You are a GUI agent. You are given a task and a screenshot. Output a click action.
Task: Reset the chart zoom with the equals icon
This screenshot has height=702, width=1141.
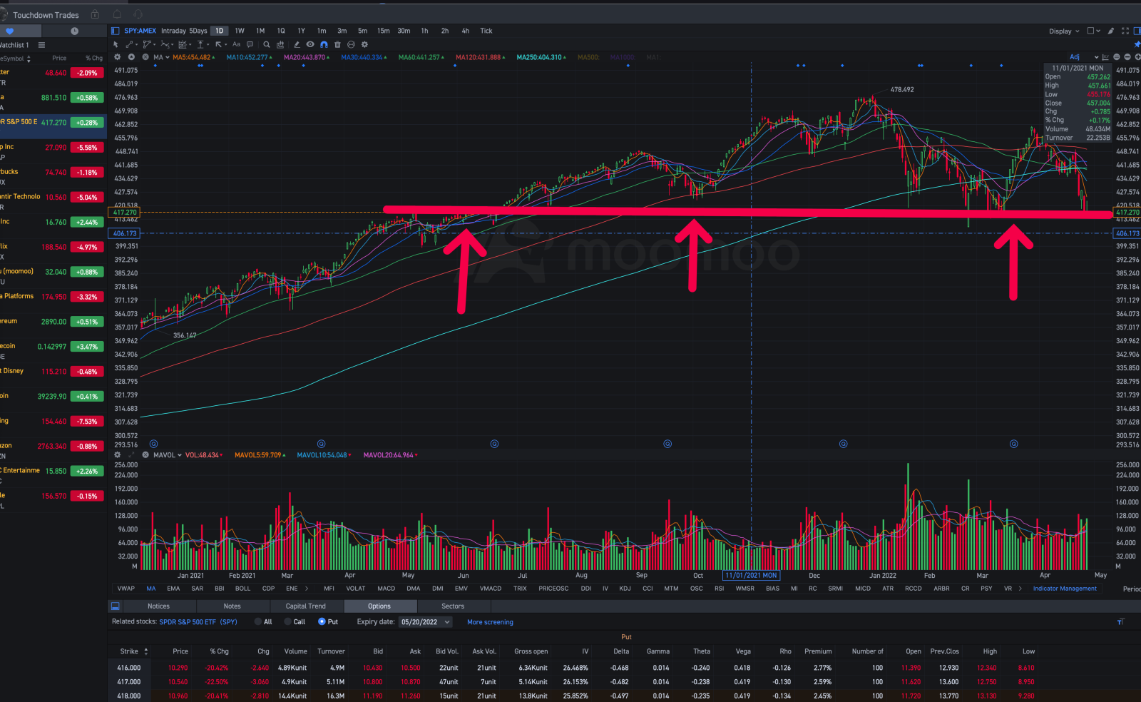point(1117,57)
